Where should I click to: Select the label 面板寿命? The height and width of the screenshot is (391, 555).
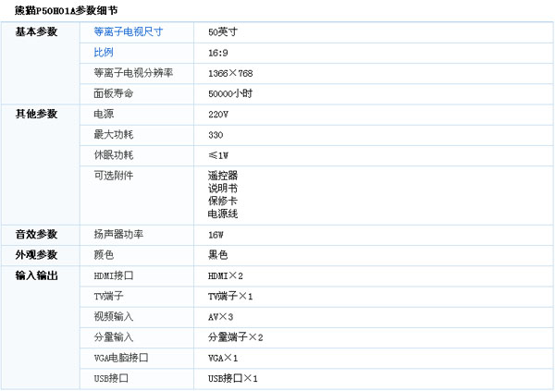pyautogui.click(x=113, y=93)
